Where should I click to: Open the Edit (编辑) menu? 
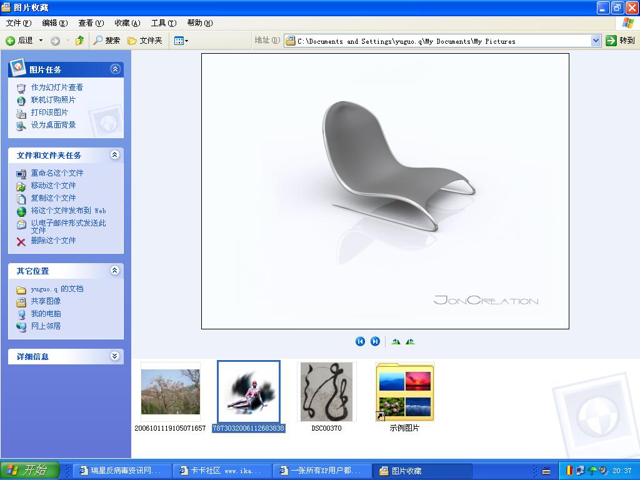tap(55, 23)
